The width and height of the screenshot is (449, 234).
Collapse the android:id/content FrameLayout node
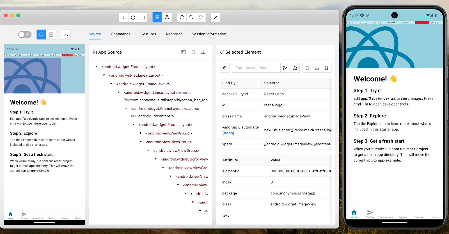126,108
